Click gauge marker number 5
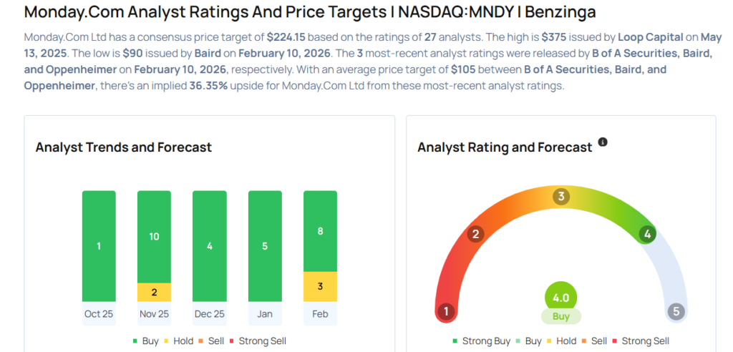733x352 pixels. tap(675, 311)
